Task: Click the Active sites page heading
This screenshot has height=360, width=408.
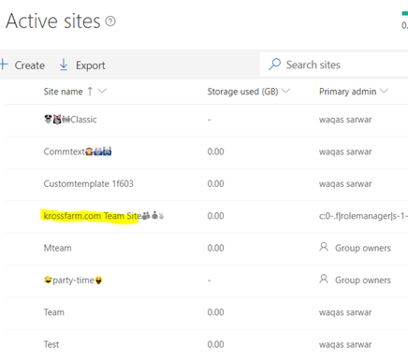Action: click(x=53, y=22)
